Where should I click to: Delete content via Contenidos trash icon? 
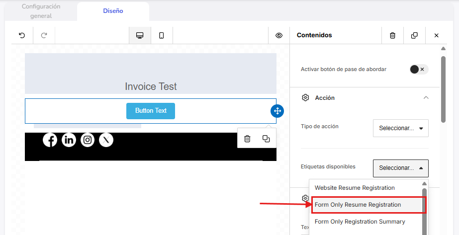coord(392,35)
